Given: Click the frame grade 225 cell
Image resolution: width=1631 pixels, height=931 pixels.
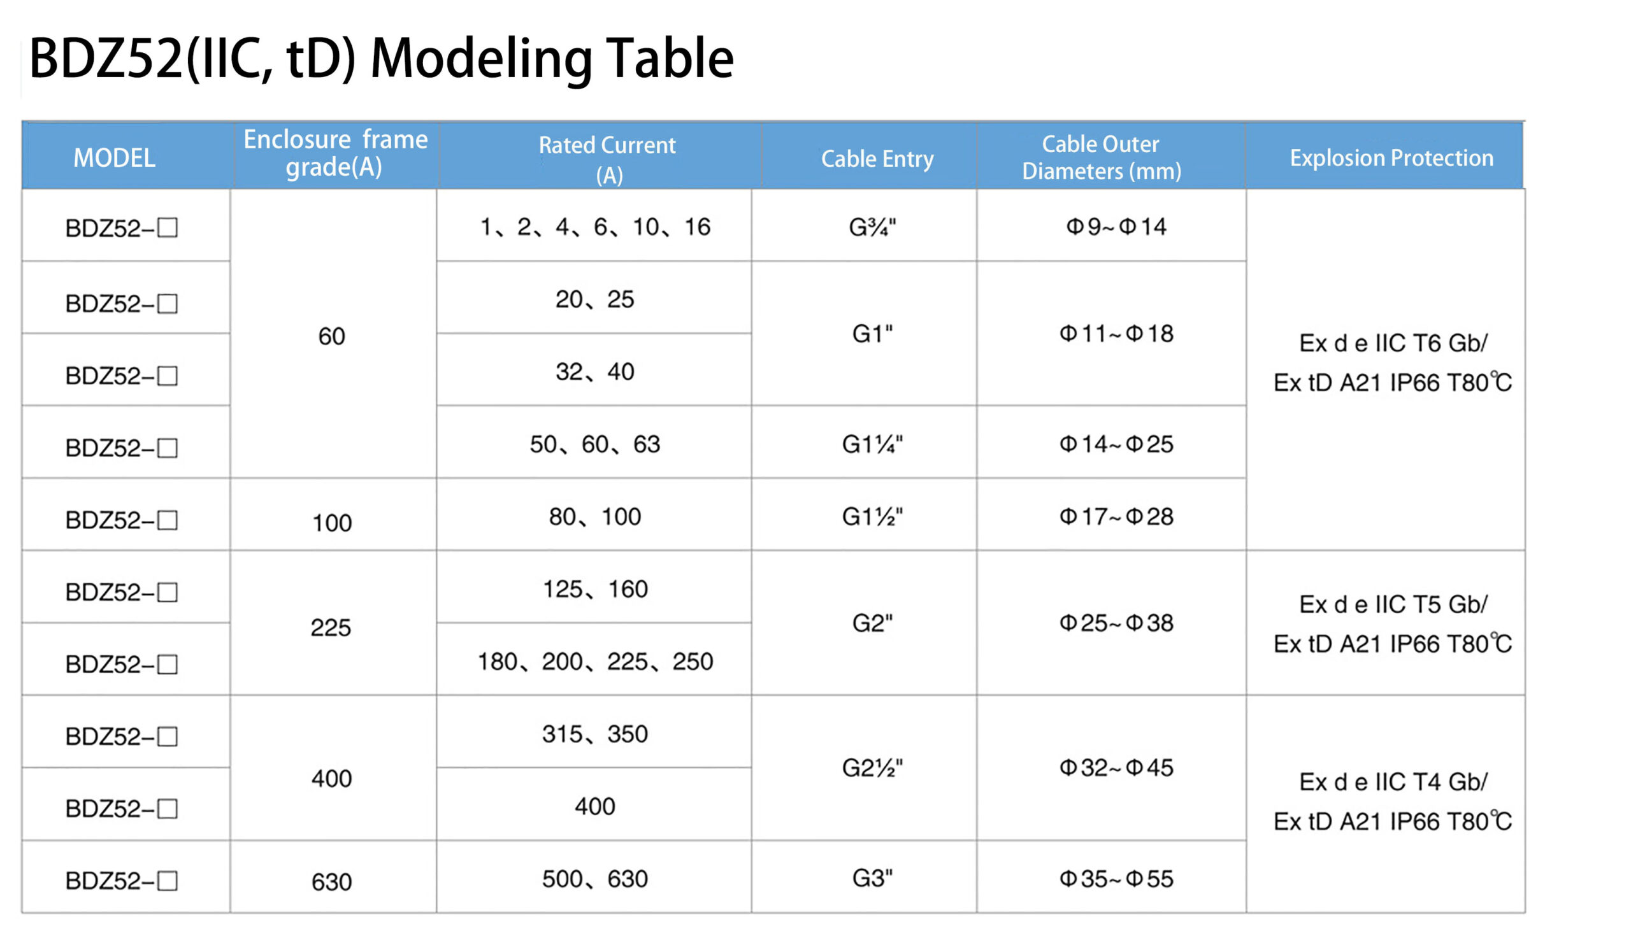Looking at the screenshot, I should pyautogui.click(x=333, y=622).
